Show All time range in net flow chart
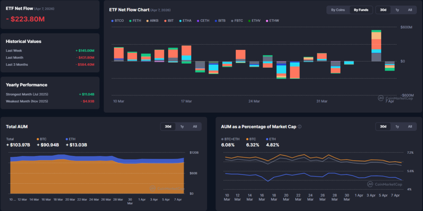Screen dimensions: 423x211 coord(410,10)
